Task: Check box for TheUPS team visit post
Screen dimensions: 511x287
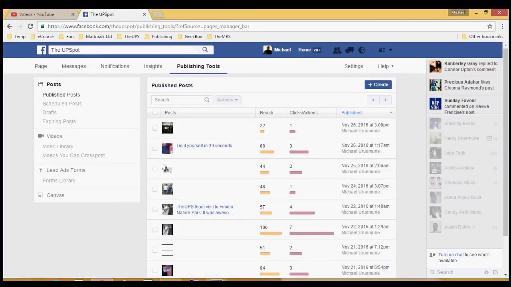Action: [x=154, y=209]
